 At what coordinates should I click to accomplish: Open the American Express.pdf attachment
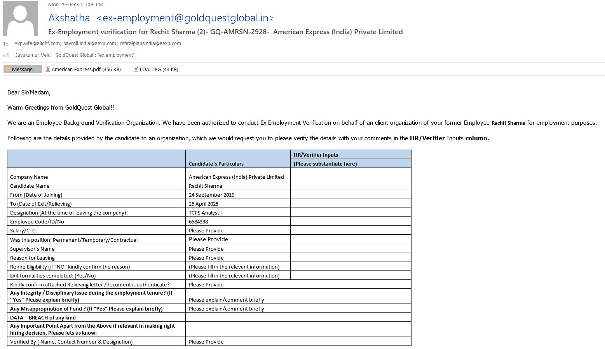(86, 69)
